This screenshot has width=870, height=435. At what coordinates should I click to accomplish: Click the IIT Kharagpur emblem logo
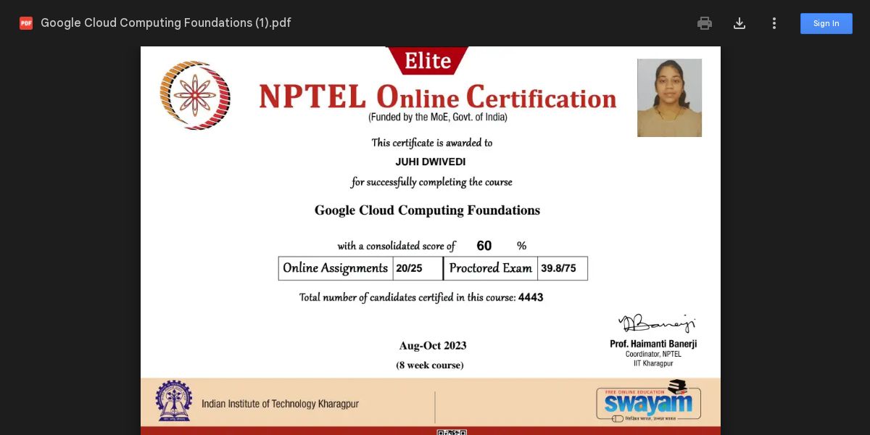pos(174,401)
